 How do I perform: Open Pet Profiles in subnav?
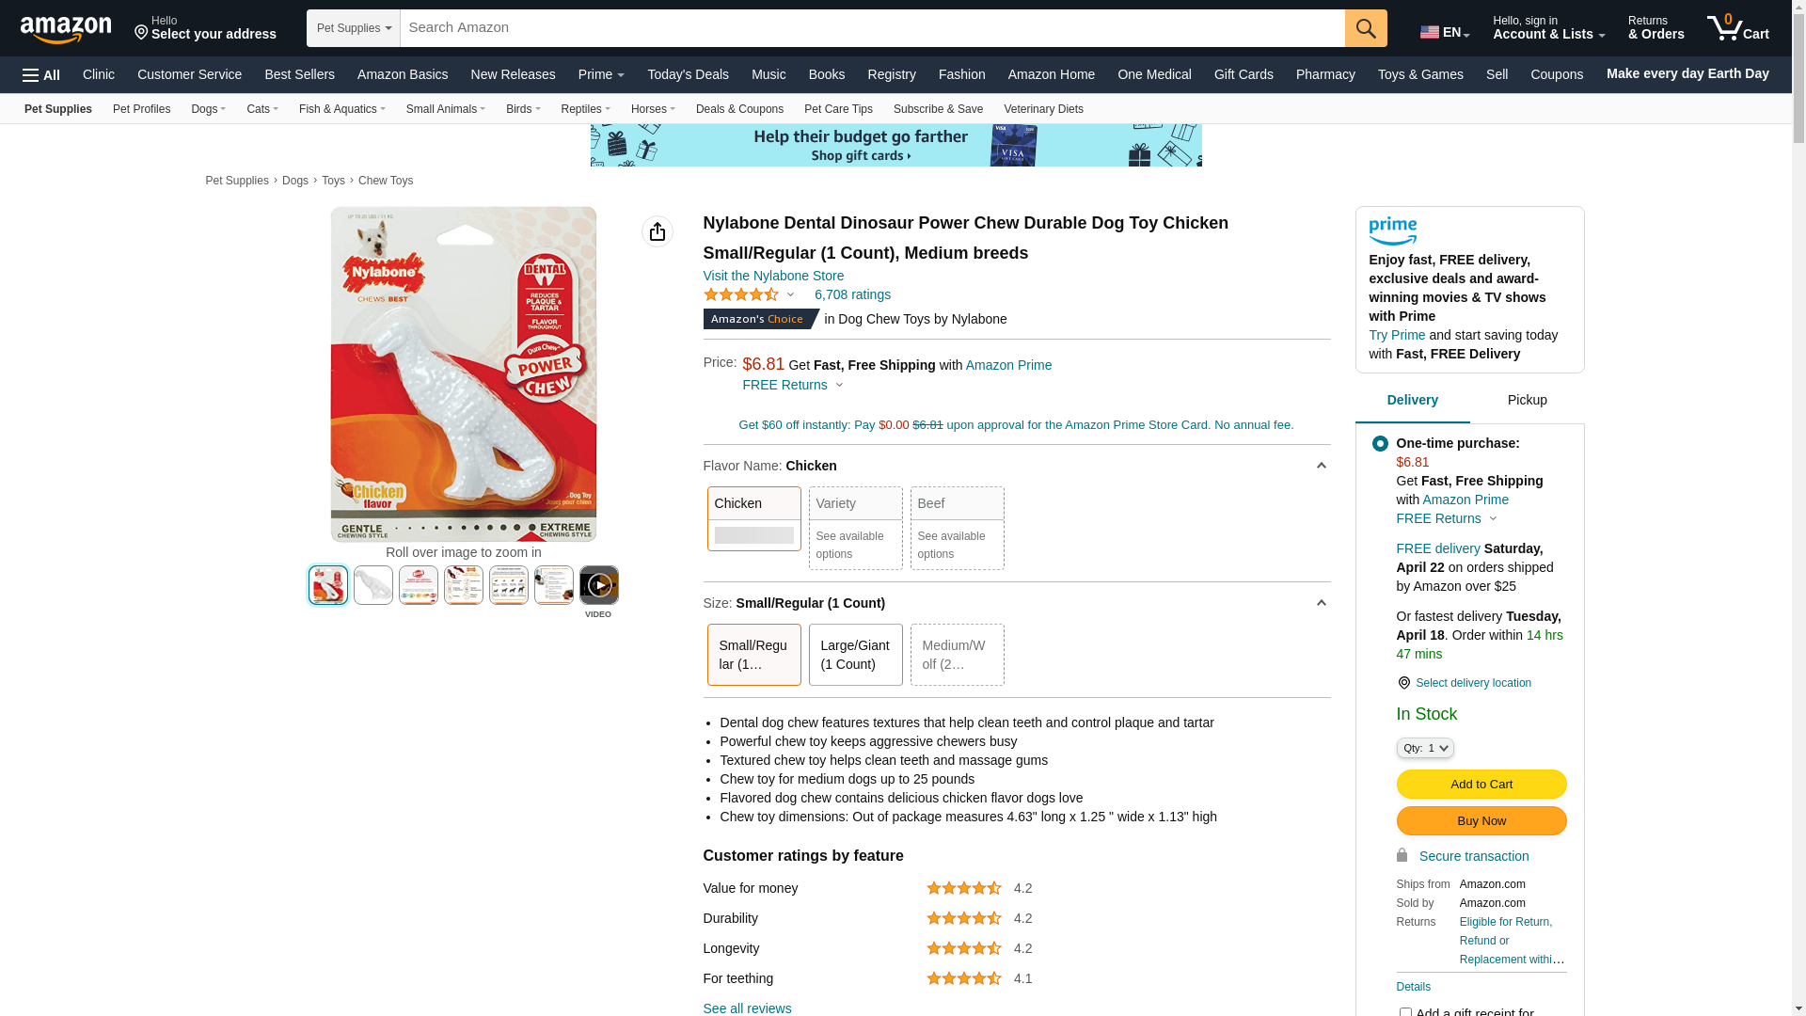[x=141, y=109]
